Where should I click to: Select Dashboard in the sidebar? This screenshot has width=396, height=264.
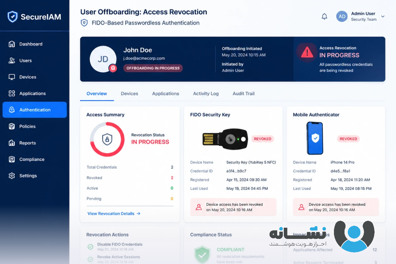pos(35,44)
